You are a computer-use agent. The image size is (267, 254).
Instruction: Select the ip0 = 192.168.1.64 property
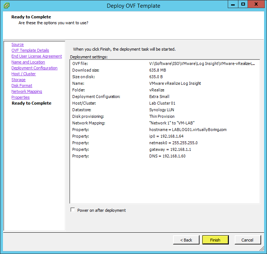click(x=166, y=137)
